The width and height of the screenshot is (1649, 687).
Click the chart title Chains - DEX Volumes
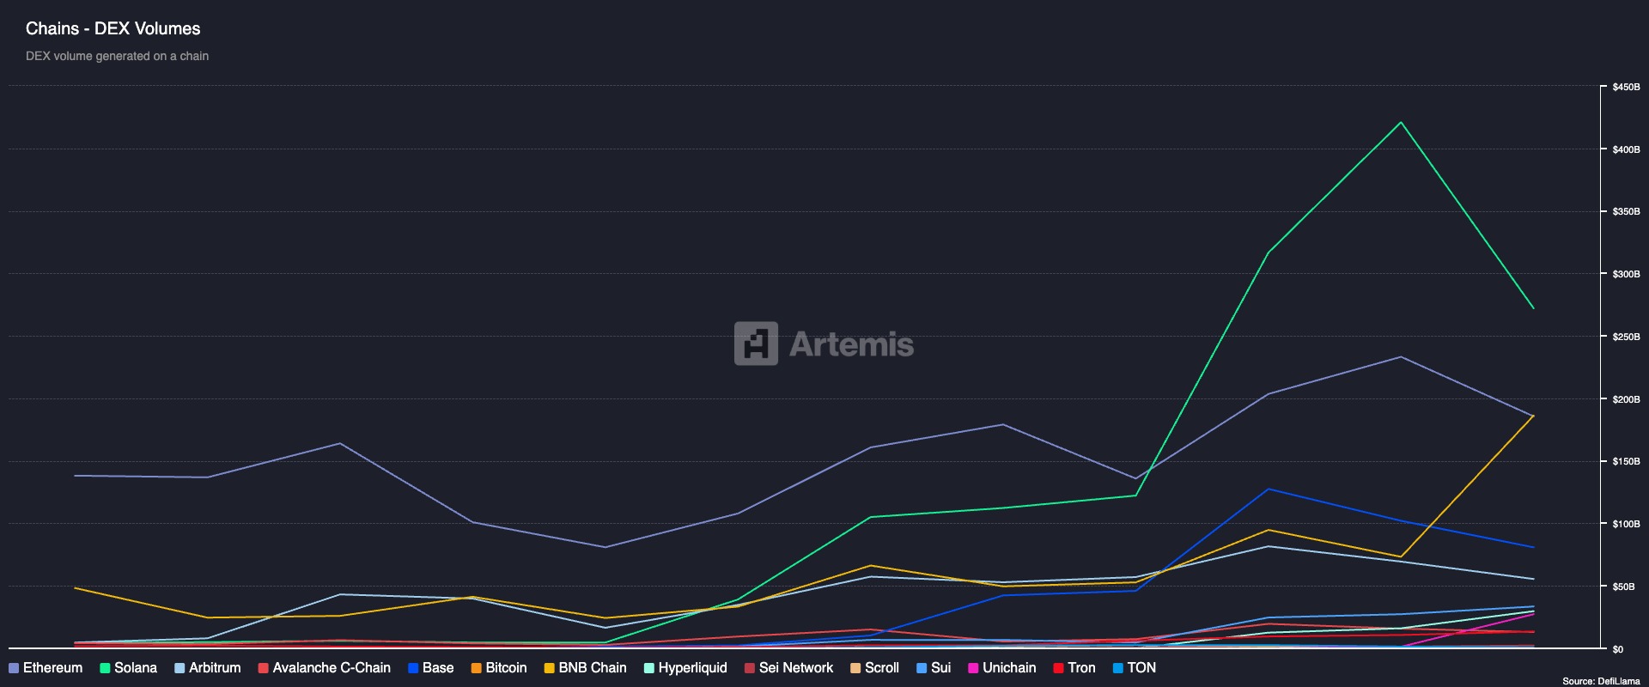click(113, 28)
